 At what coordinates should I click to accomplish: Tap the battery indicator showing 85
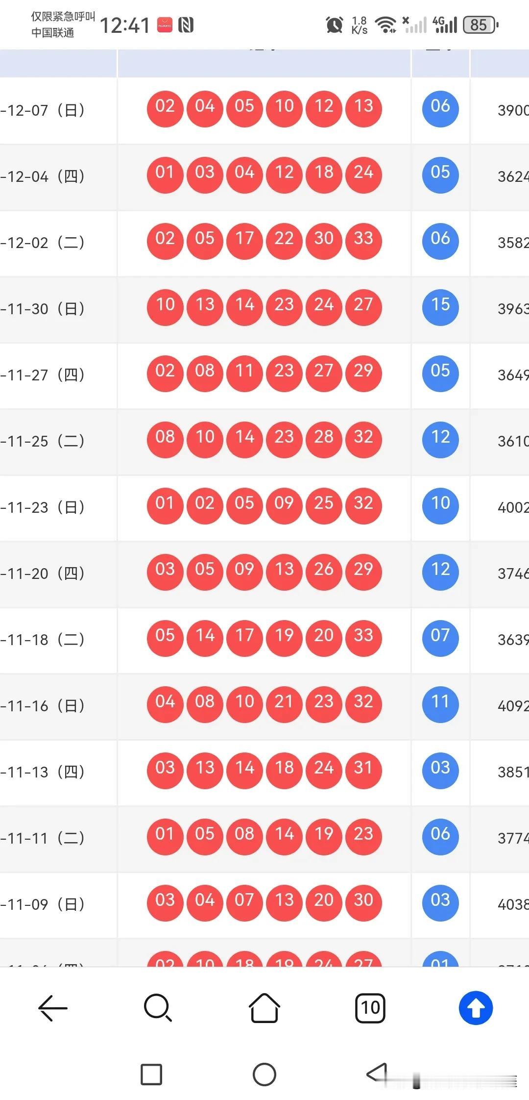pyautogui.click(x=481, y=25)
